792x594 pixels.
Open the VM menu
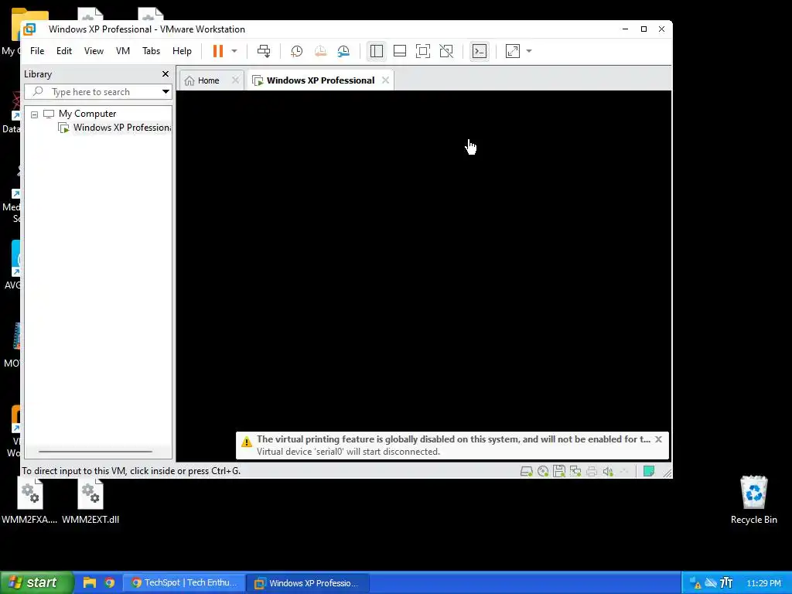(123, 51)
